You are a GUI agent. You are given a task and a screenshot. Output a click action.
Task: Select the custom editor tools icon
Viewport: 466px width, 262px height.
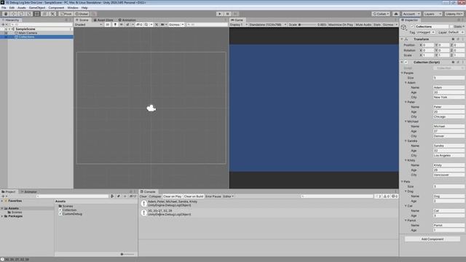click(52, 14)
